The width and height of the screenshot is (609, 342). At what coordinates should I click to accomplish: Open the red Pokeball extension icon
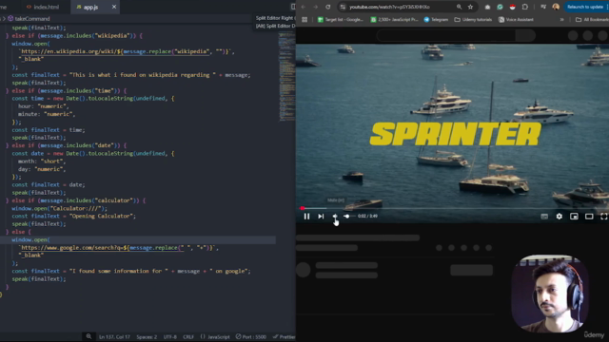coord(512,7)
